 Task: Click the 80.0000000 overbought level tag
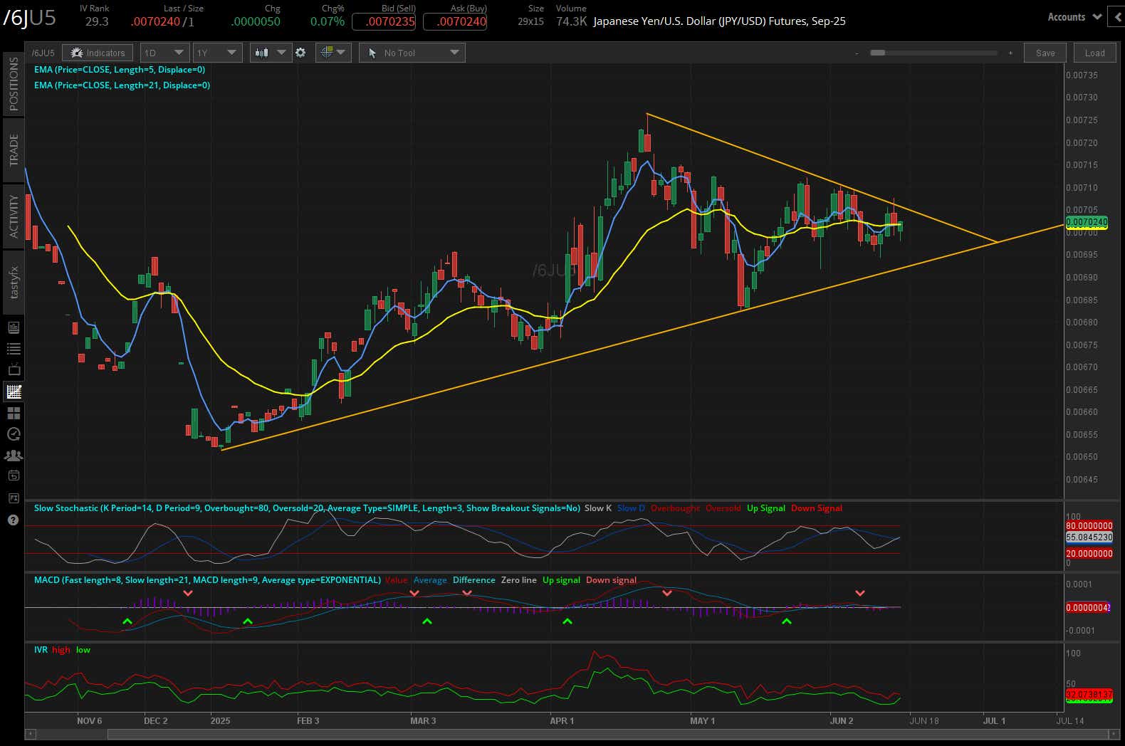pos(1089,526)
